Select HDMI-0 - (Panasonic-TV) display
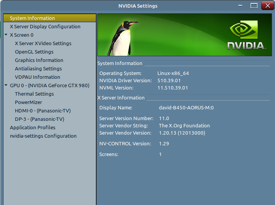275x205 pixels. [x=43, y=111]
